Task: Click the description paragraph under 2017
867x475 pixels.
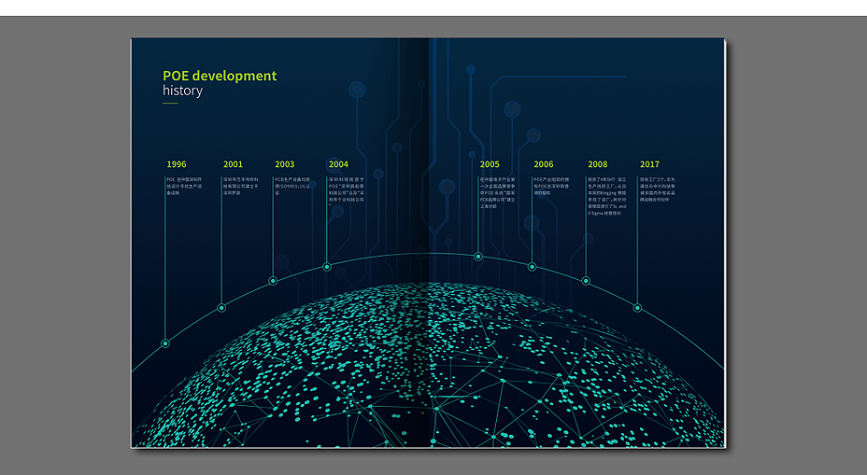Action: [x=658, y=189]
